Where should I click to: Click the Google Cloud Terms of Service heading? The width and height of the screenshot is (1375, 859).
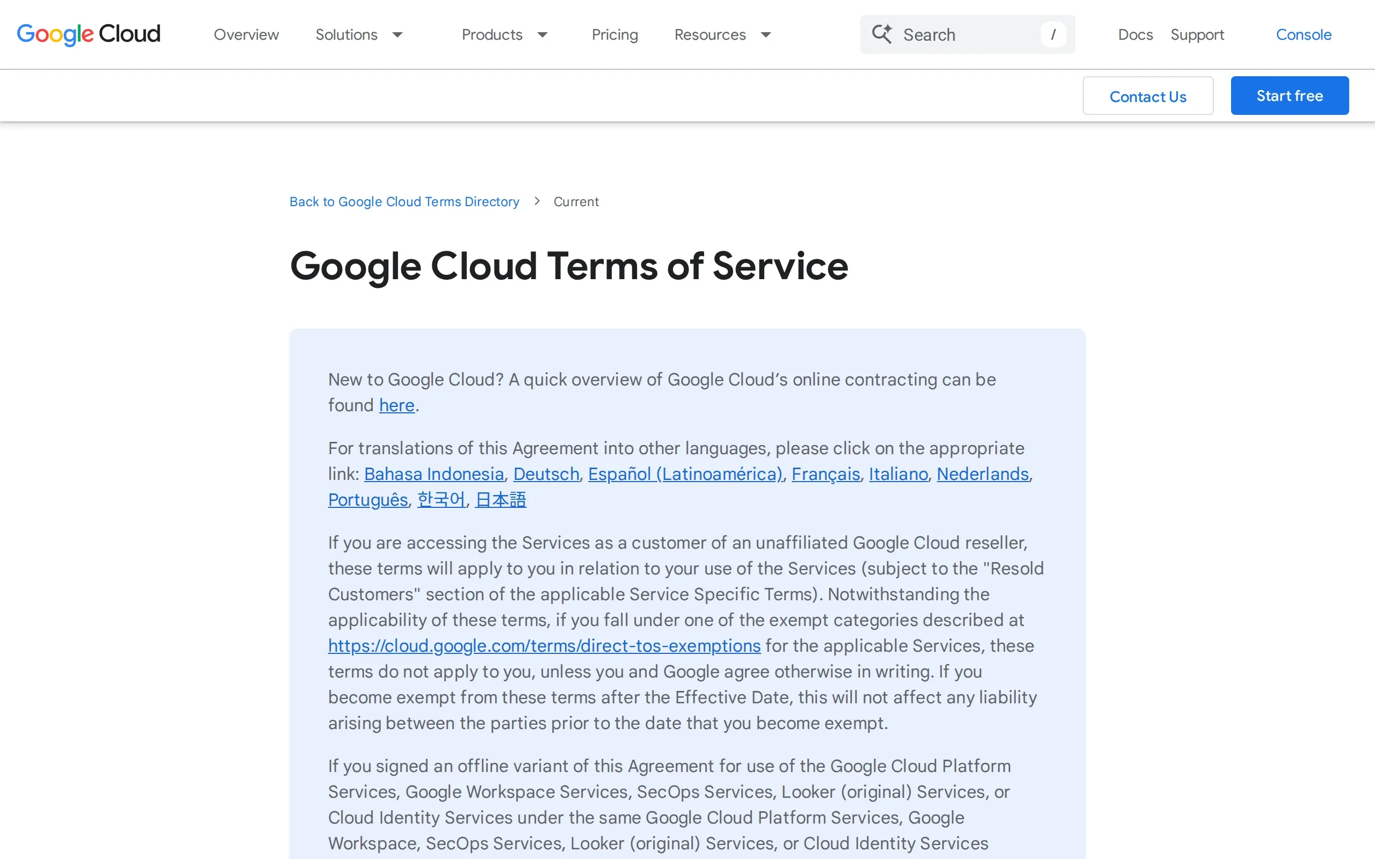[x=569, y=266]
